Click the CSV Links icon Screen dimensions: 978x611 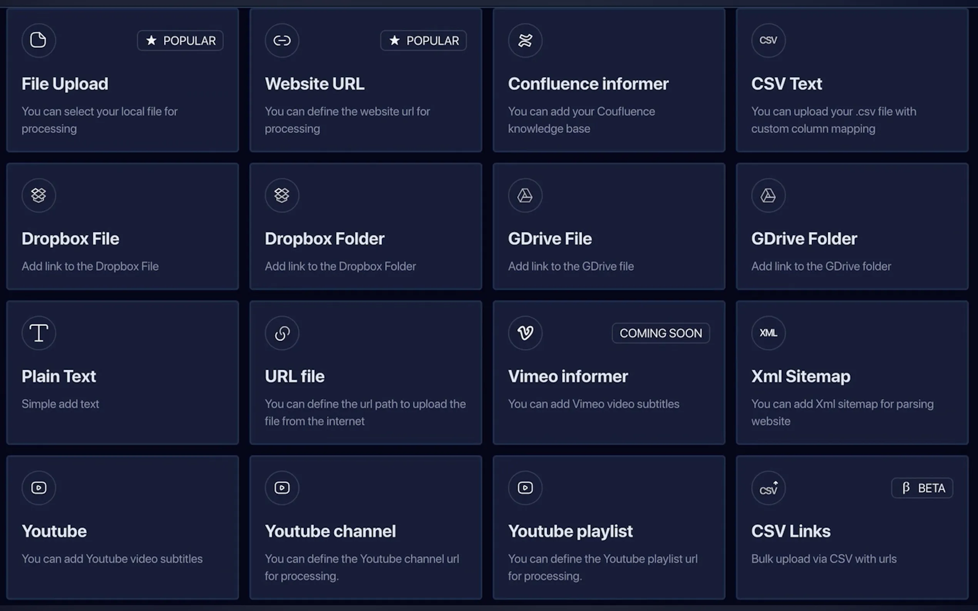click(768, 488)
